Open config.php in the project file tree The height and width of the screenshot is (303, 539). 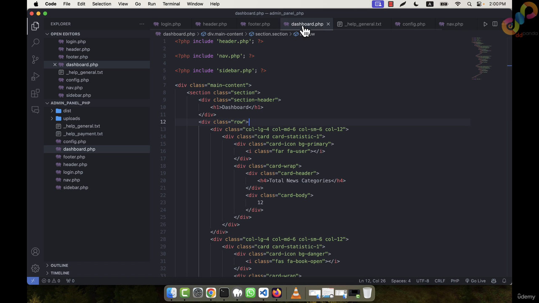point(75,141)
